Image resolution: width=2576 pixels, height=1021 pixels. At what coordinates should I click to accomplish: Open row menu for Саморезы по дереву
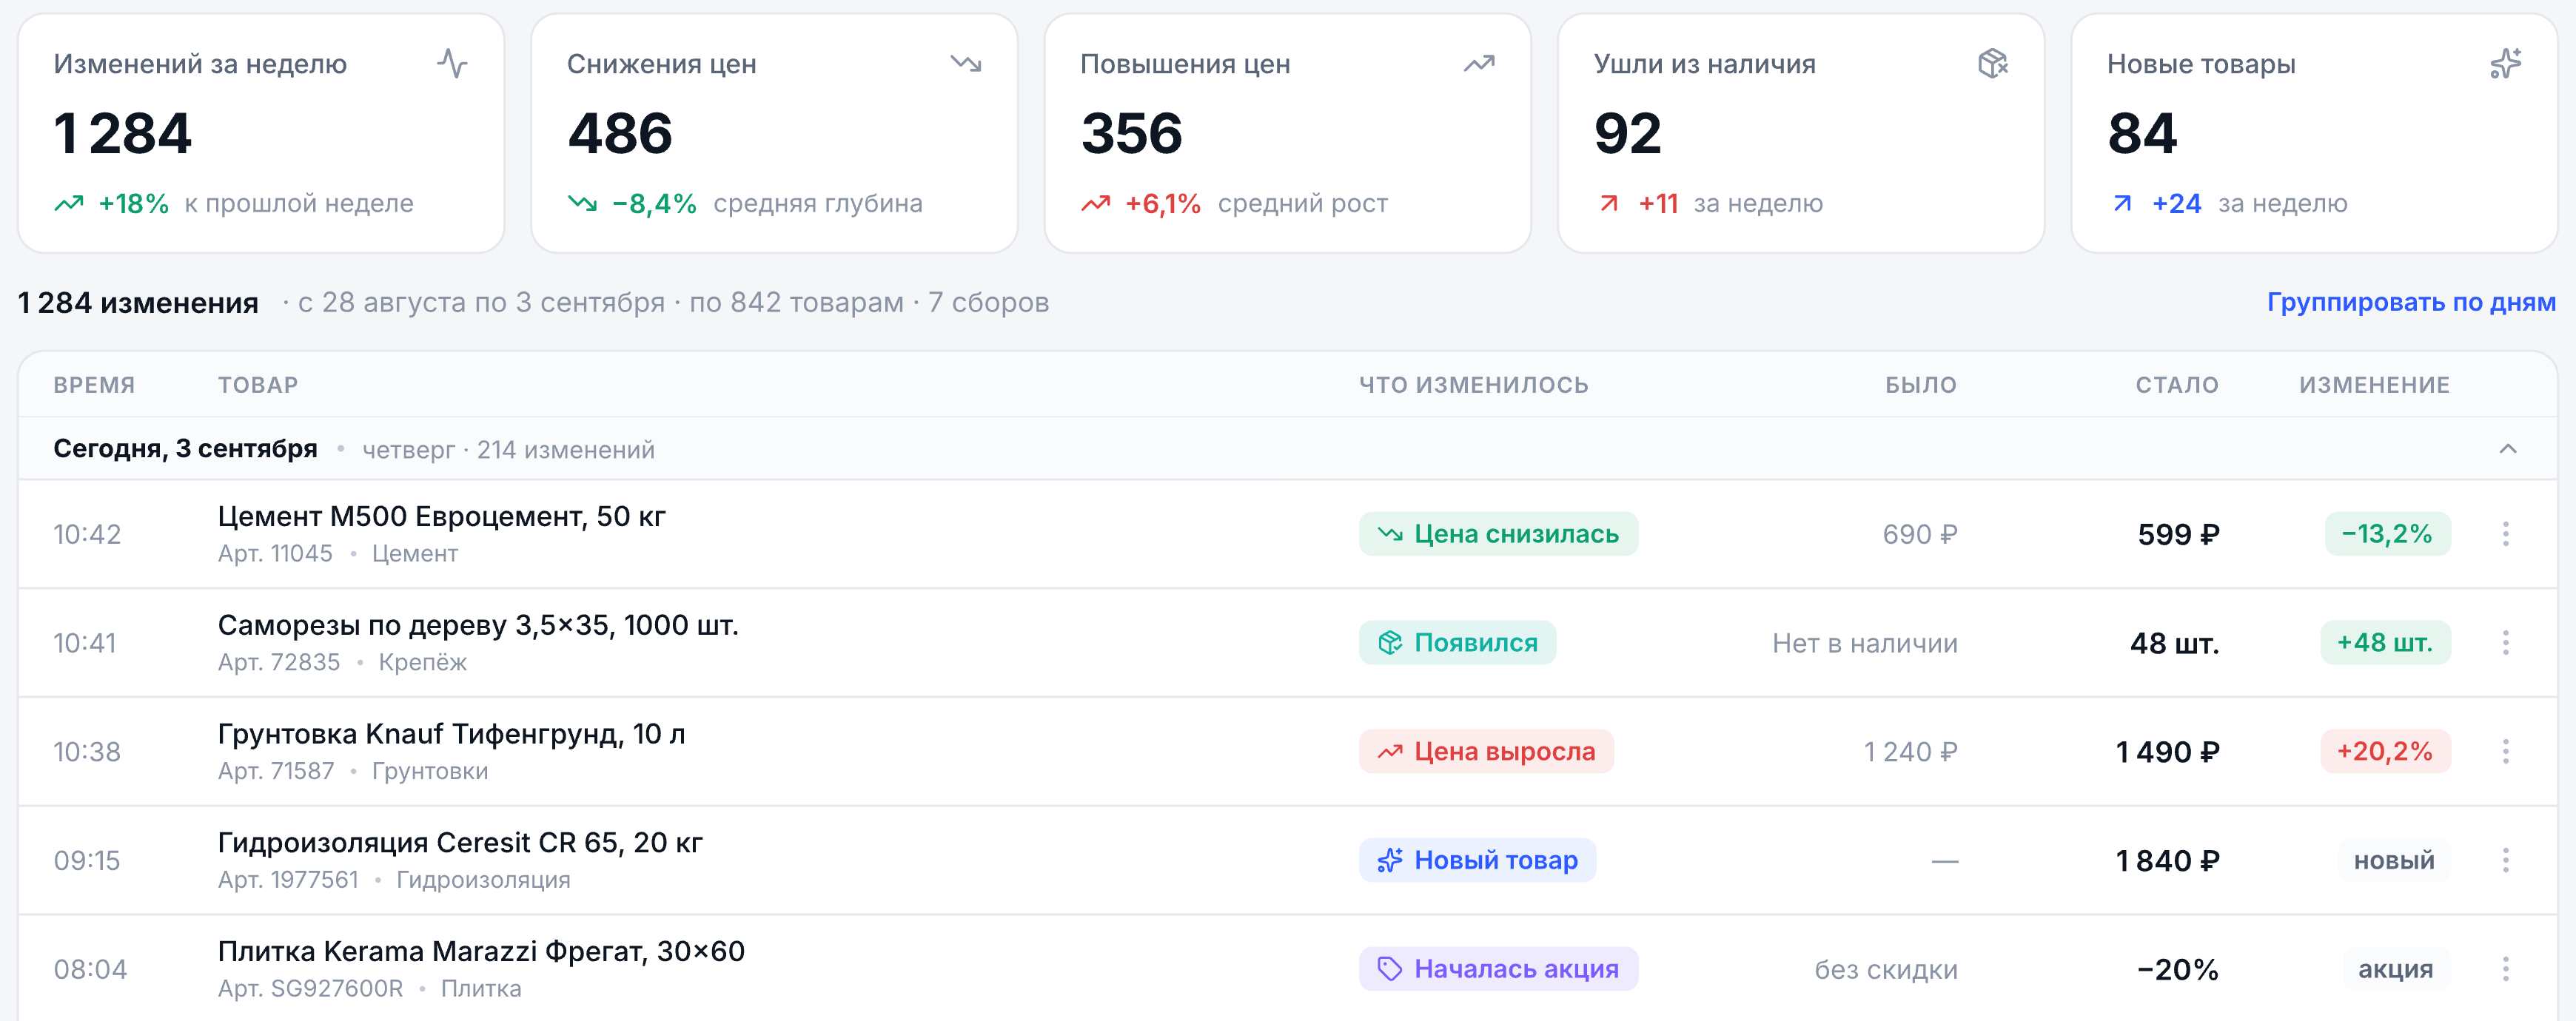(2505, 642)
